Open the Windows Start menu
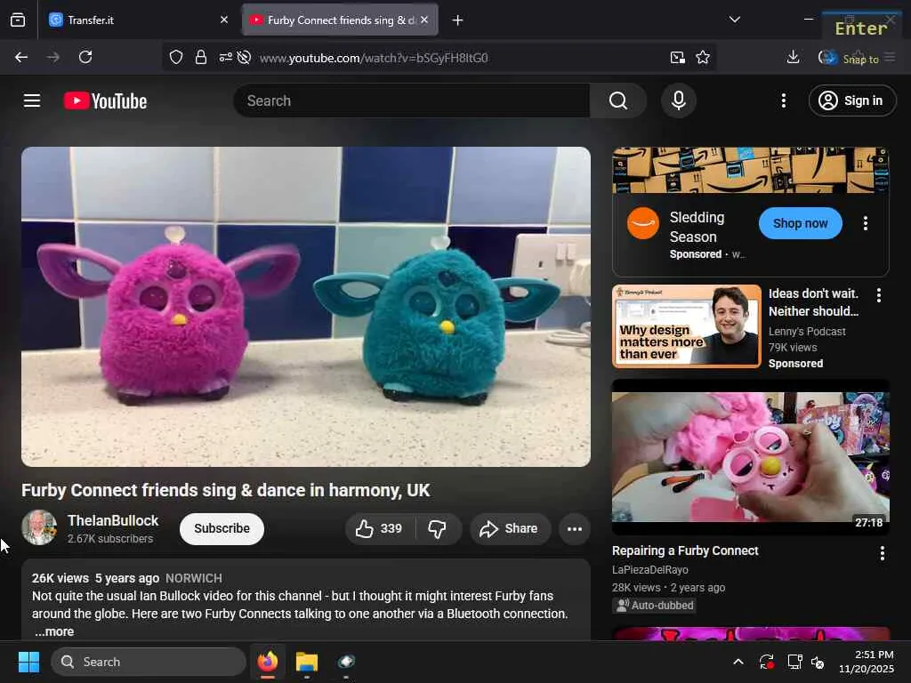911x683 pixels. (28, 662)
